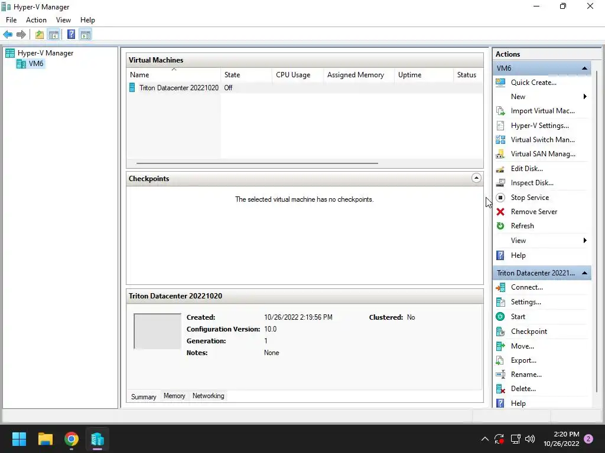Image resolution: width=605 pixels, height=453 pixels.
Task: Open the Windows Start menu
Action: pyautogui.click(x=19, y=439)
